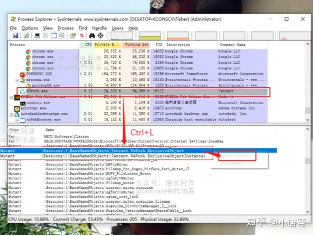314x236 pixels.
Task: Select the WXWork.exe process row
Action: click(x=143, y=91)
